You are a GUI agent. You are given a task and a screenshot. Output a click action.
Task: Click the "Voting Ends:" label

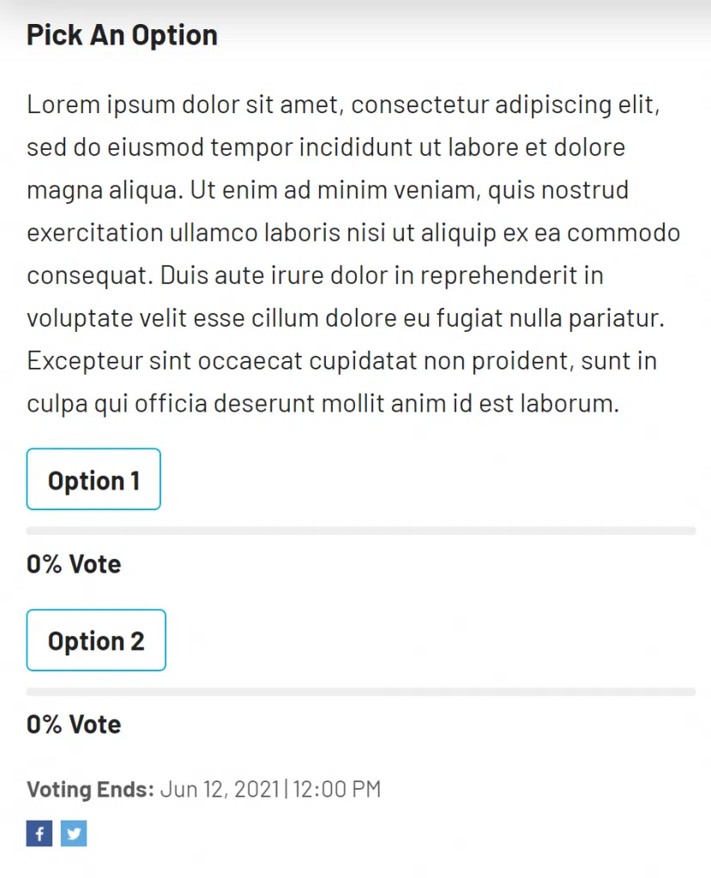(90, 789)
